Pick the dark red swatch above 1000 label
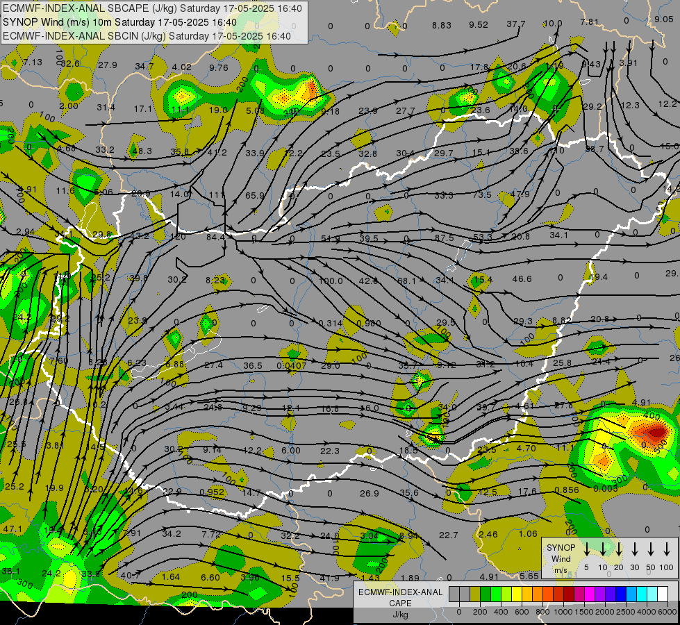The image size is (680, 625). point(569,594)
